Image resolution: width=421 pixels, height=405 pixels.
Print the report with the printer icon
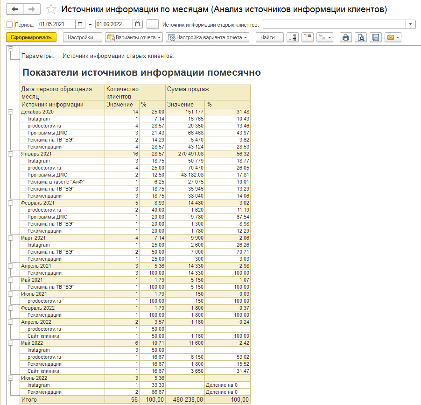(346, 37)
